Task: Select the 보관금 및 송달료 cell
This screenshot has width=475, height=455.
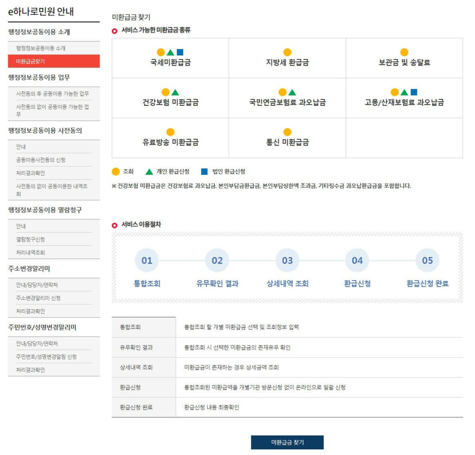Action: 404,58
